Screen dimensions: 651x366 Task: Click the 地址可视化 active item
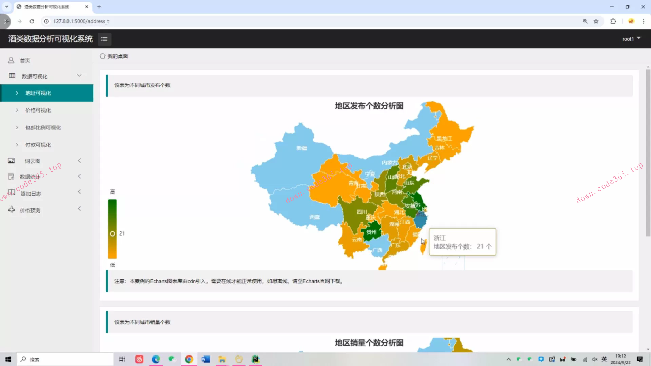tap(38, 93)
